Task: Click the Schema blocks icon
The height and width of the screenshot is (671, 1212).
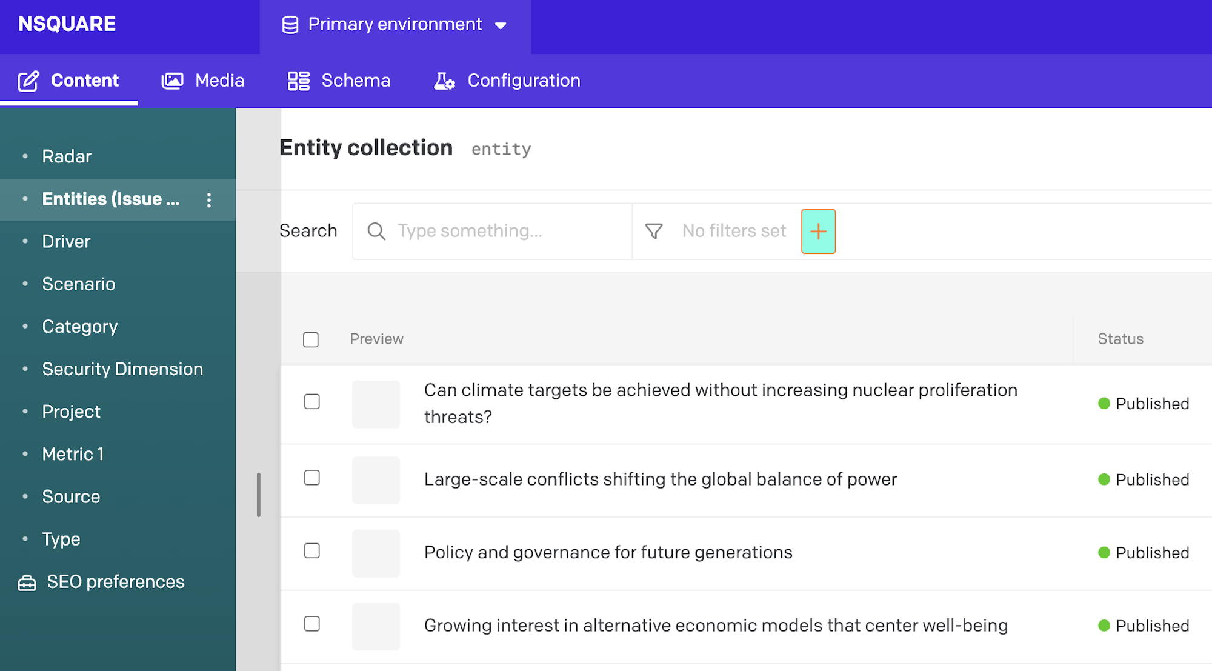Action: click(x=299, y=81)
